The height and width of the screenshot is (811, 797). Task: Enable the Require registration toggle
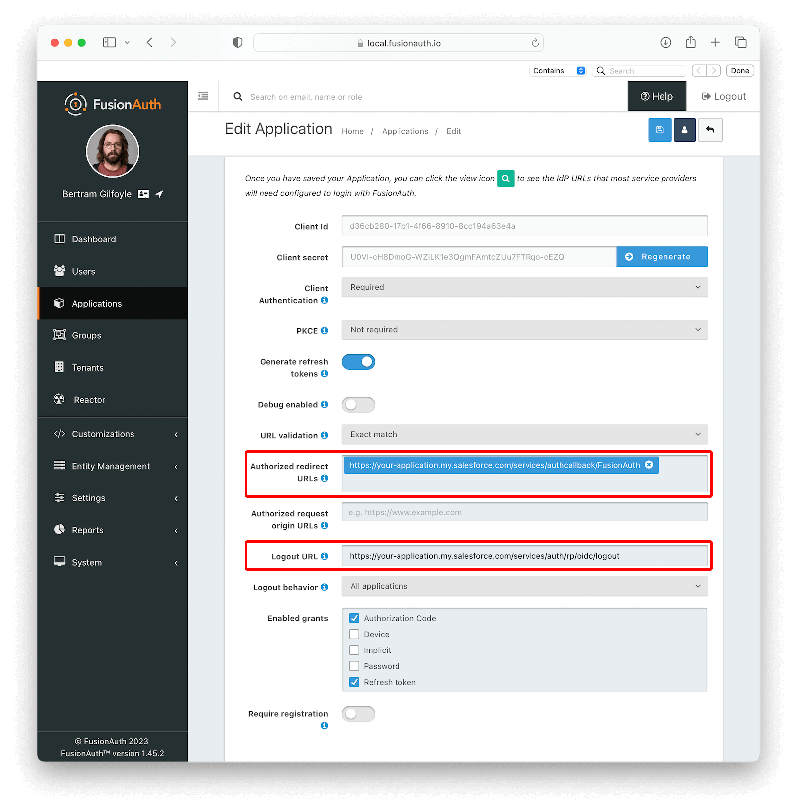point(358,714)
